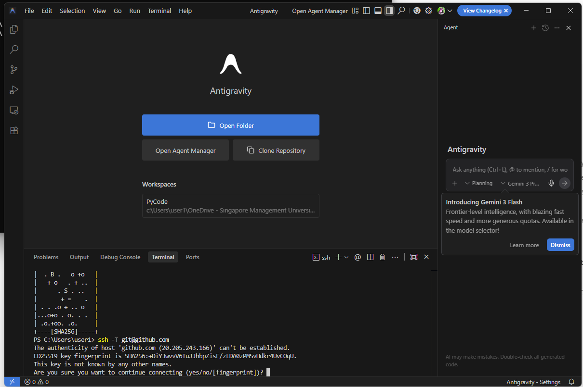Open the Source Control view
Viewport: 583px width, 387px height.
tap(14, 70)
